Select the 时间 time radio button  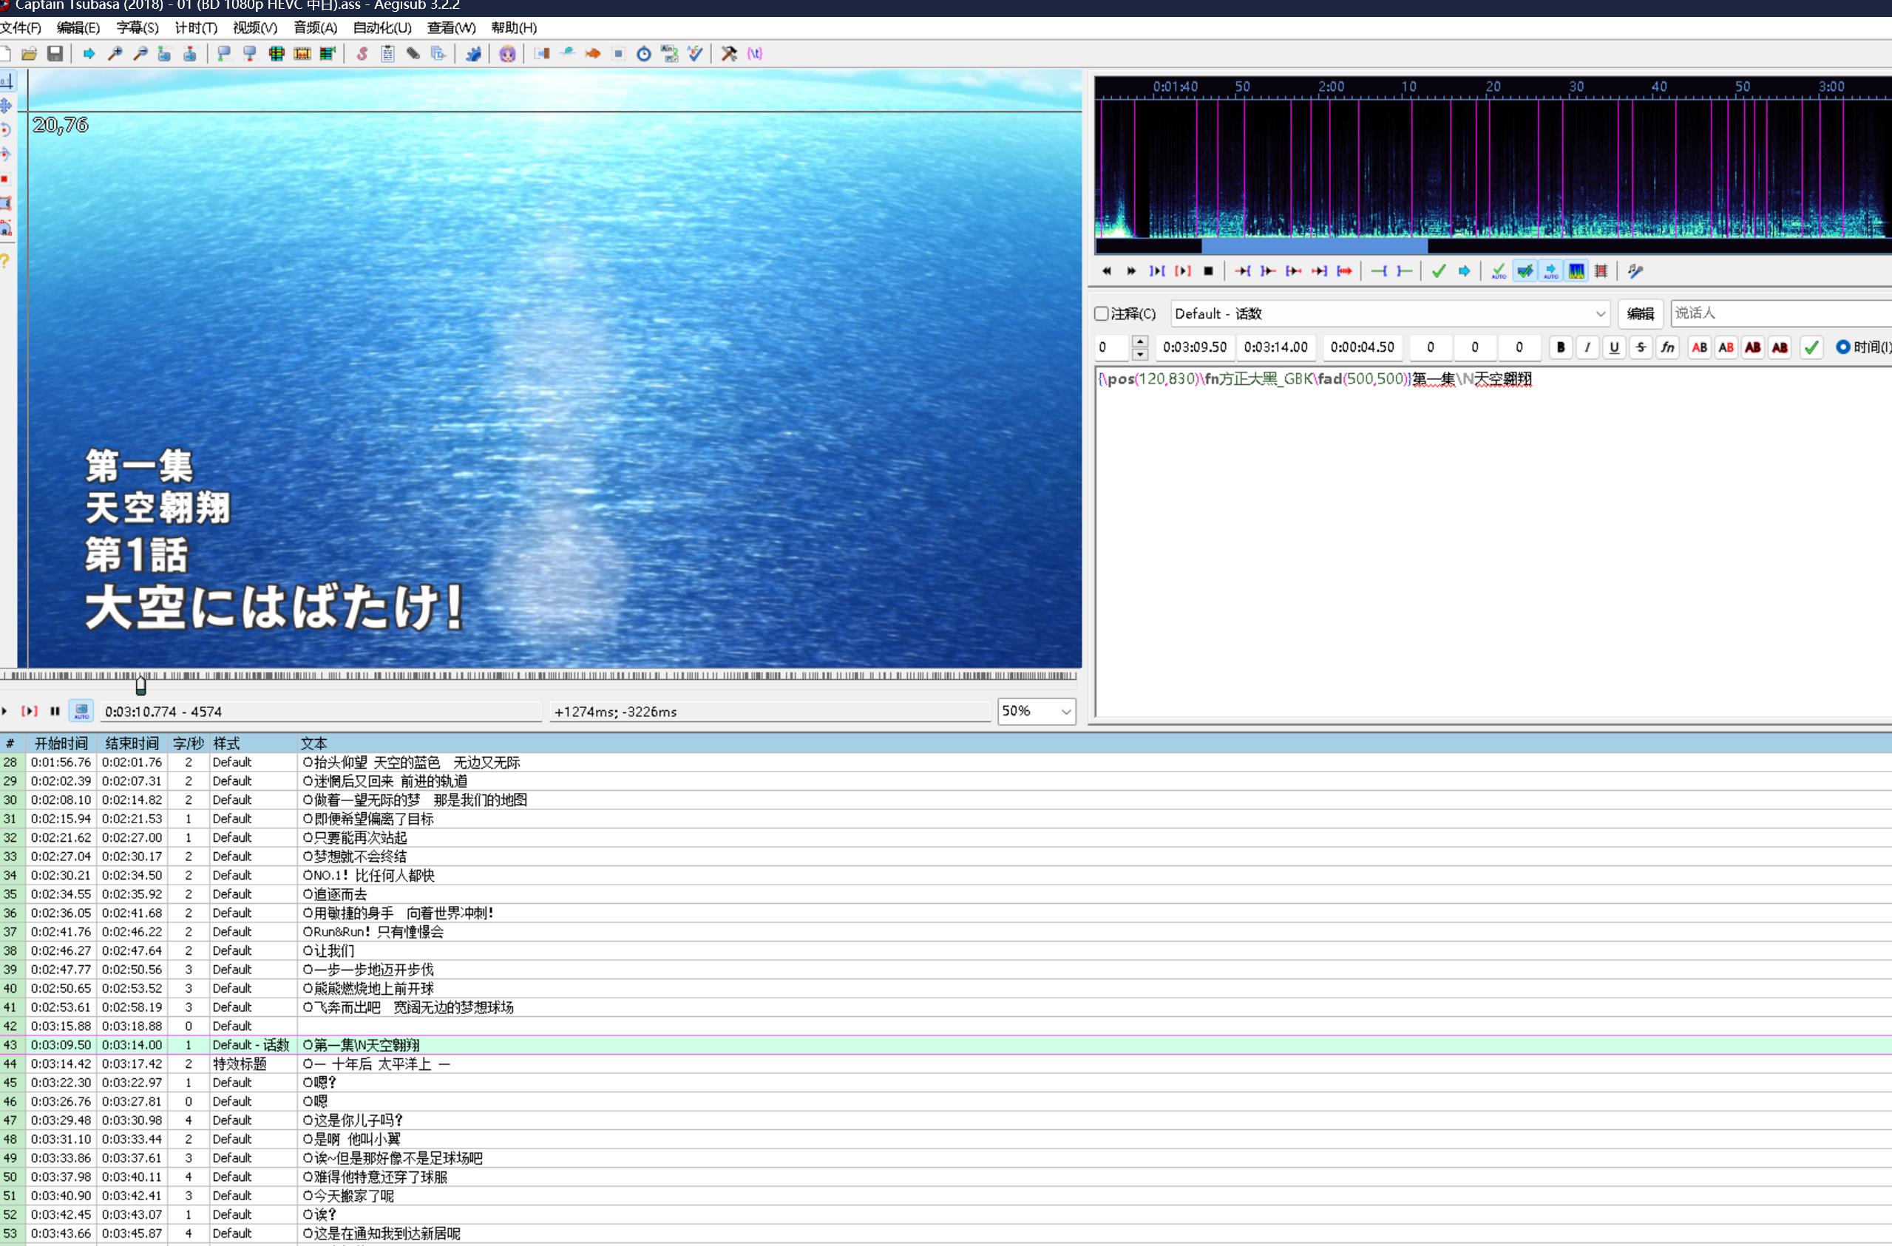[1842, 347]
